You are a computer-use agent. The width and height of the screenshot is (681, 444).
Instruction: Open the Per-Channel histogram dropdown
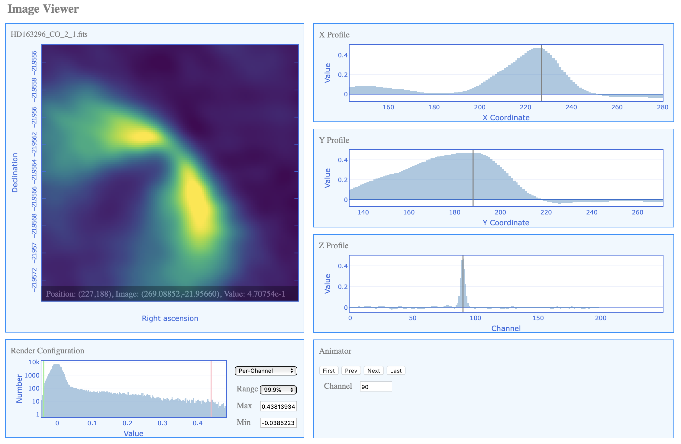coord(266,371)
